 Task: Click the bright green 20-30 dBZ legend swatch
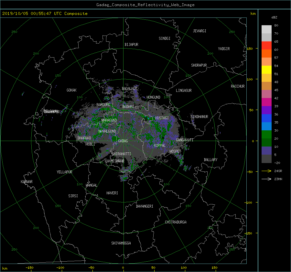click(x=266, y=135)
